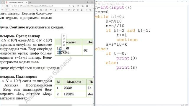Add this page to favorites
This screenshot has width=189, height=106.
[x=74, y=6]
